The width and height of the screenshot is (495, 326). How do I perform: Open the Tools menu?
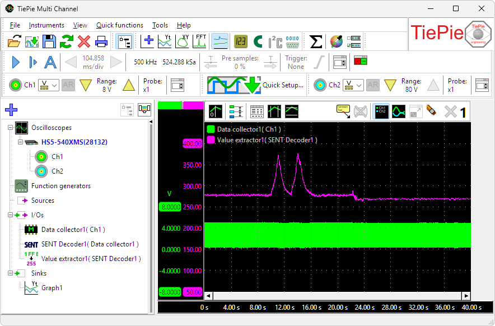coord(160,25)
